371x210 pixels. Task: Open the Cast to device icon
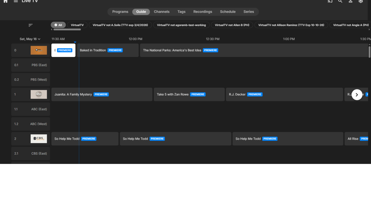pos(330,1)
